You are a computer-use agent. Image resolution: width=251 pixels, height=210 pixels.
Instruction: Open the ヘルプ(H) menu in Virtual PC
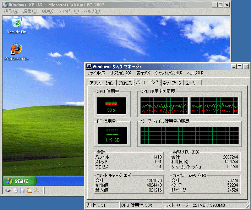tap(92, 11)
